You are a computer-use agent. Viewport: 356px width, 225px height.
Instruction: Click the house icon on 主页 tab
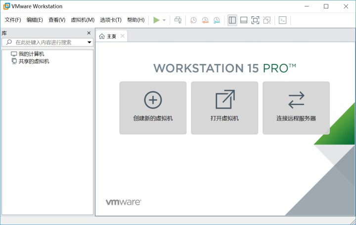[102, 36]
